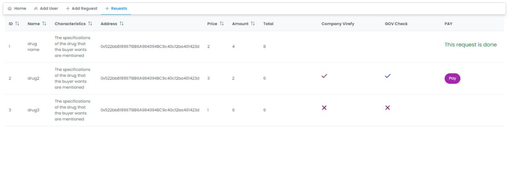
Task: Click the address in drug3 row
Action: click(x=150, y=110)
